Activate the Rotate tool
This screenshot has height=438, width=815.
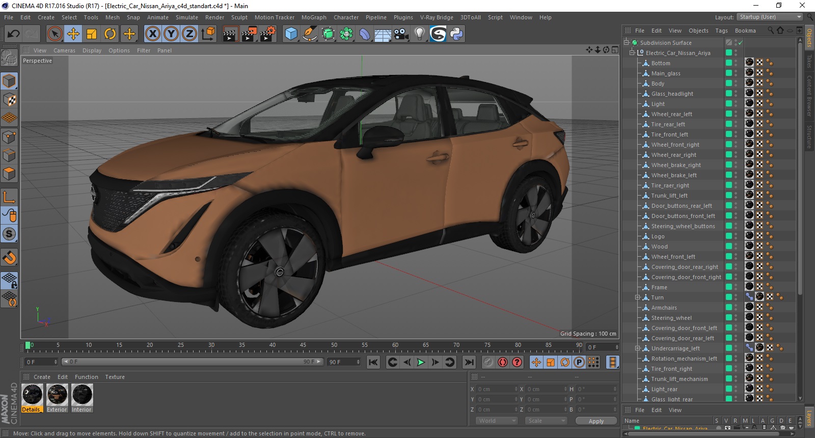tap(110, 34)
